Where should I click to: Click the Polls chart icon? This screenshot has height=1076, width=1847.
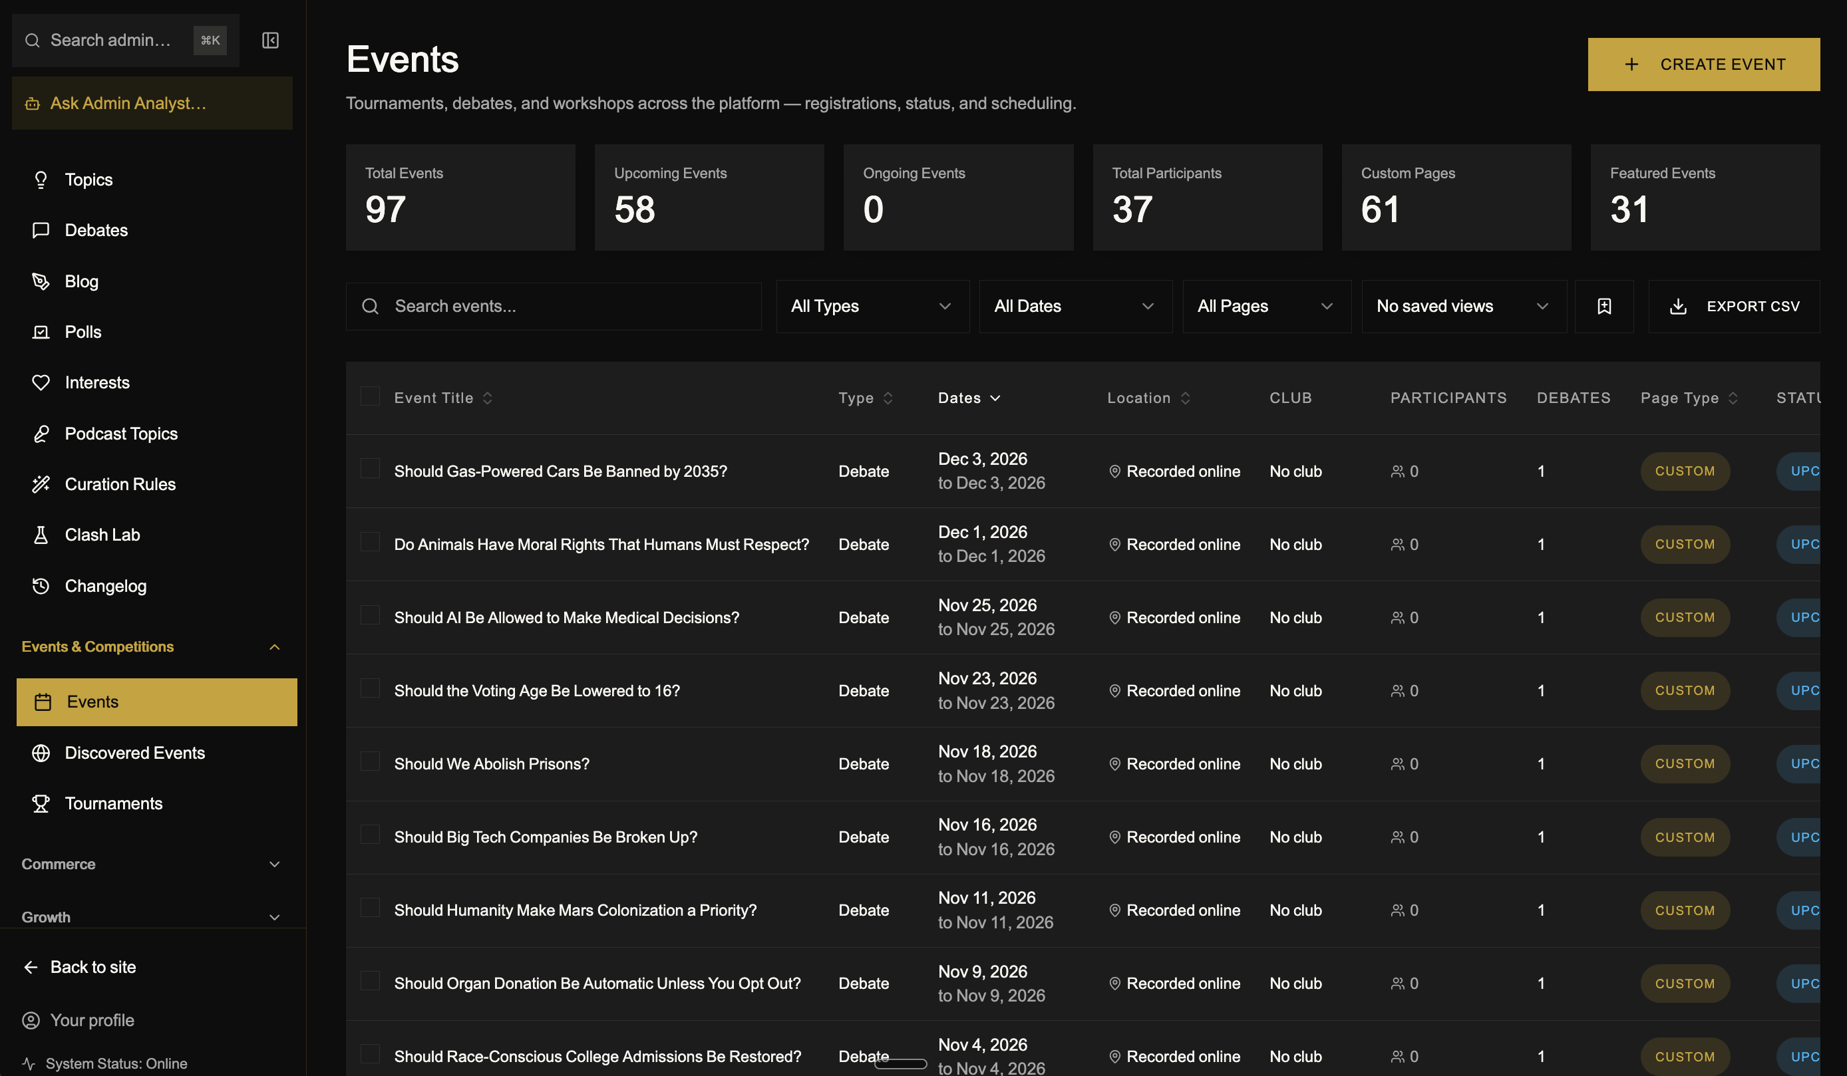click(x=41, y=332)
